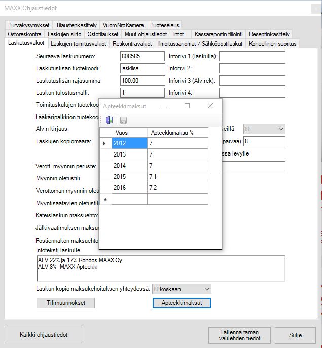322x348 pixels.
Task: Click the exit door icon in Apteekkimaksut toolbar
Action: pyautogui.click(x=109, y=120)
